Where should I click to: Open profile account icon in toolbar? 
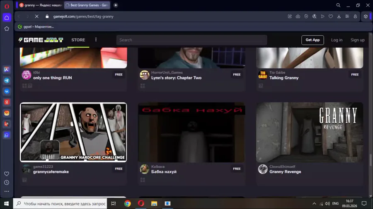(355, 17)
